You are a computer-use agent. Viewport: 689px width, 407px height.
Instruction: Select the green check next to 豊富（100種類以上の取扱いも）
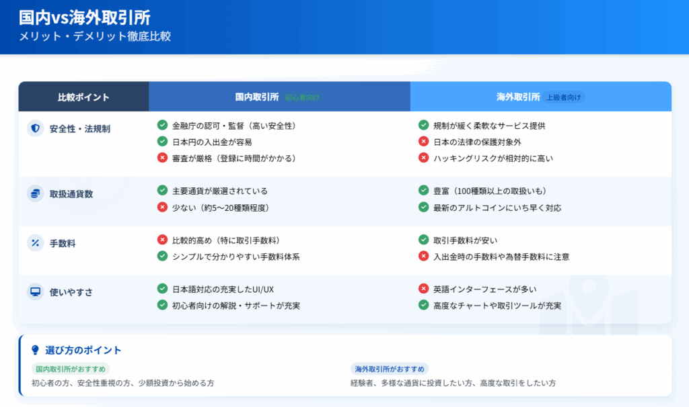click(x=424, y=189)
